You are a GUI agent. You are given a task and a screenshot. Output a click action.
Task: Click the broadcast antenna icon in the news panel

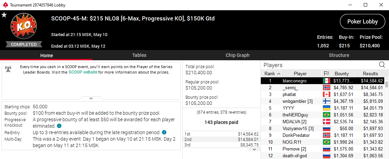pyautogui.click(x=9, y=69)
